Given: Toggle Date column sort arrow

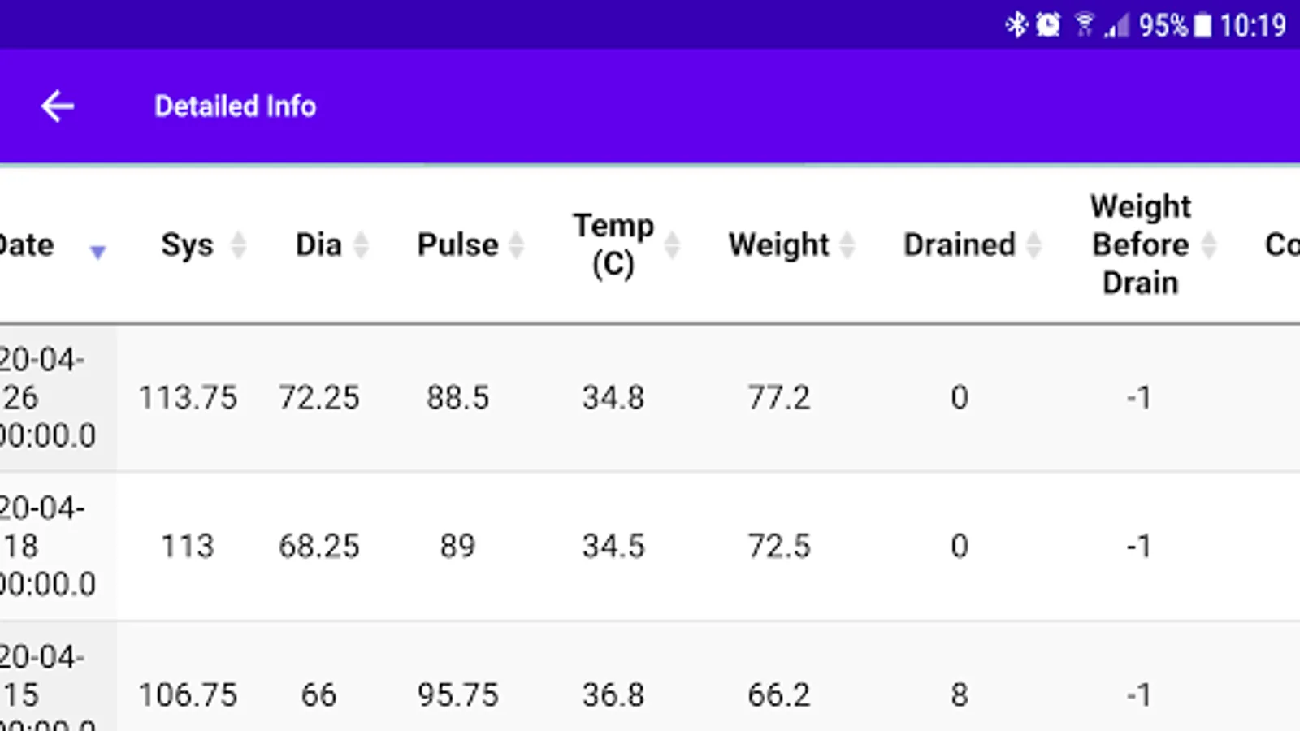Looking at the screenshot, I should click(x=97, y=251).
